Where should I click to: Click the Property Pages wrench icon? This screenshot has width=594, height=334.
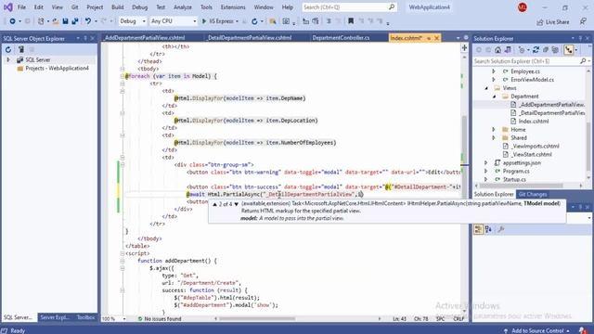[x=501, y=229]
